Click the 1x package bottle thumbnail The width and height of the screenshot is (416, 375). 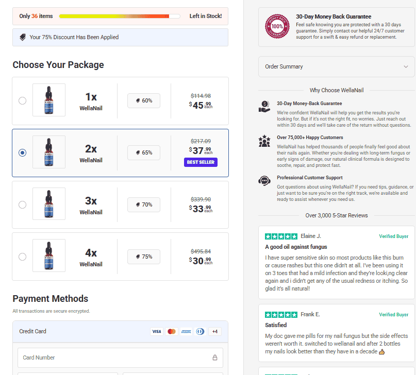point(49,100)
